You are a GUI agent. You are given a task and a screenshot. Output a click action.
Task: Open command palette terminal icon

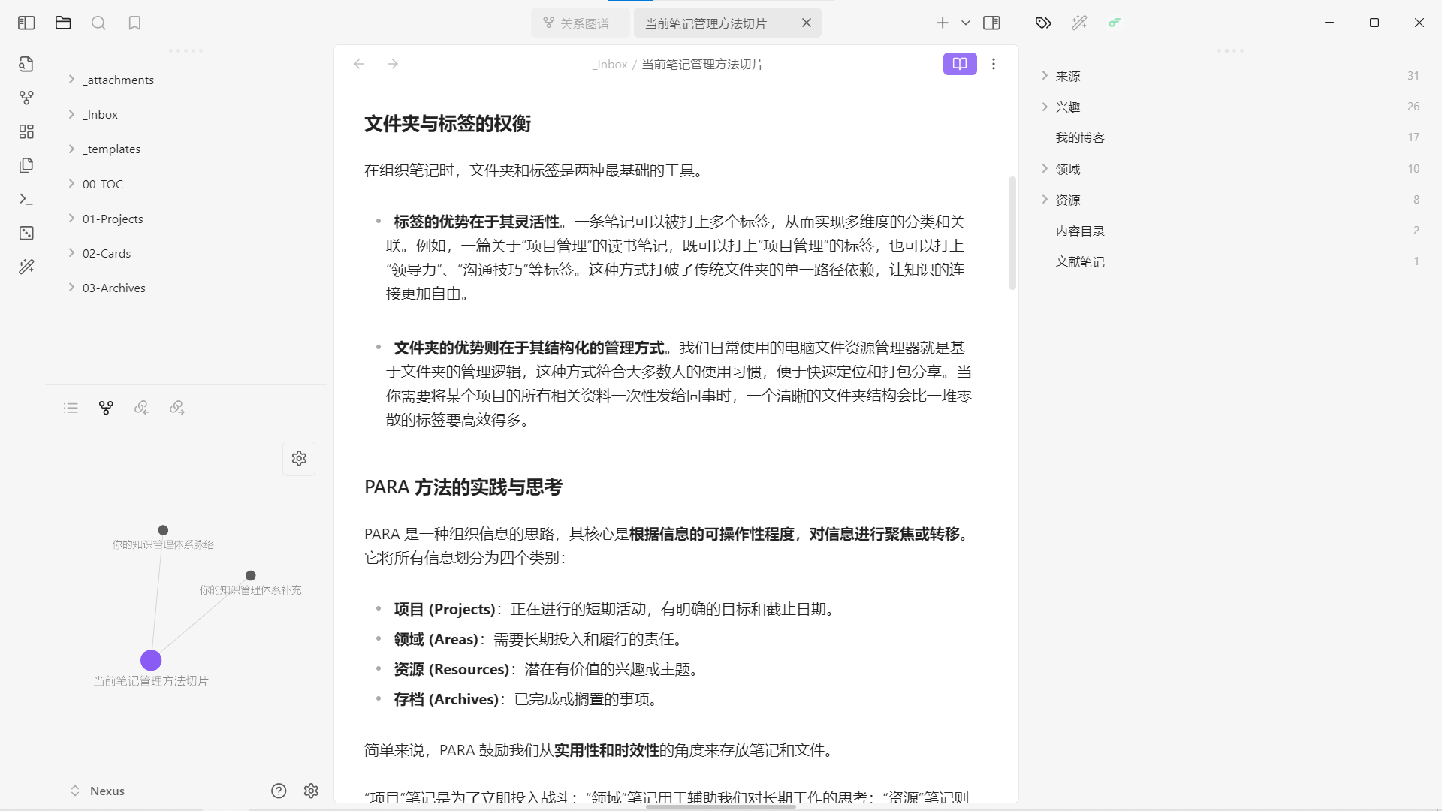26,199
